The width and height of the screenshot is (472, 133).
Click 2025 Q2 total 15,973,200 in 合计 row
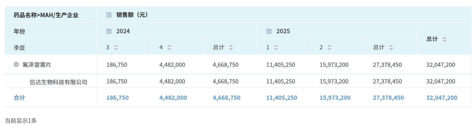(335, 98)
